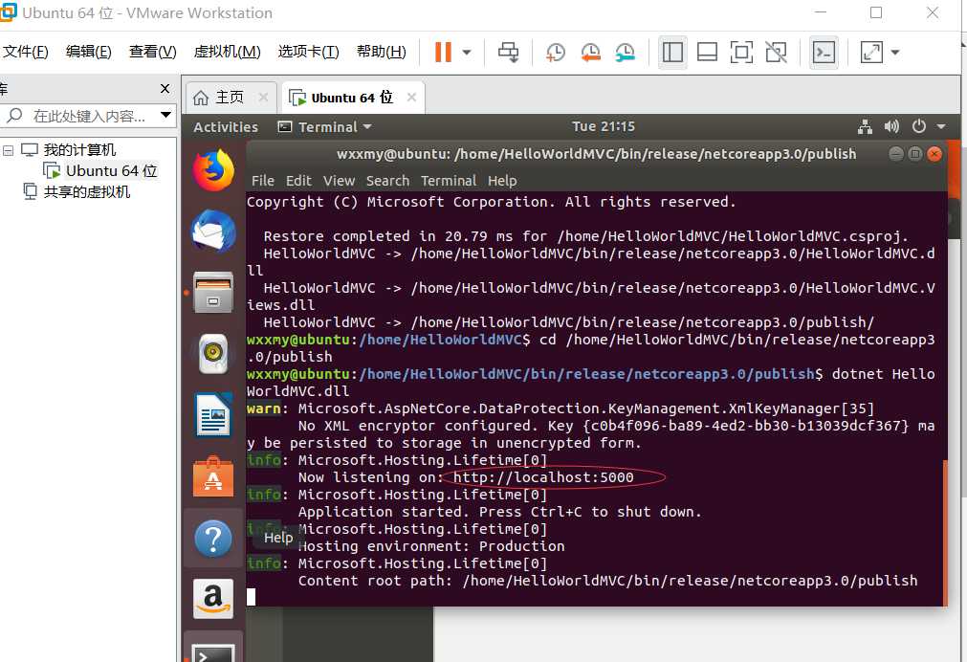Open the Files manager from the dock
This screenshot has height=662, width=967.
[213, 293]
